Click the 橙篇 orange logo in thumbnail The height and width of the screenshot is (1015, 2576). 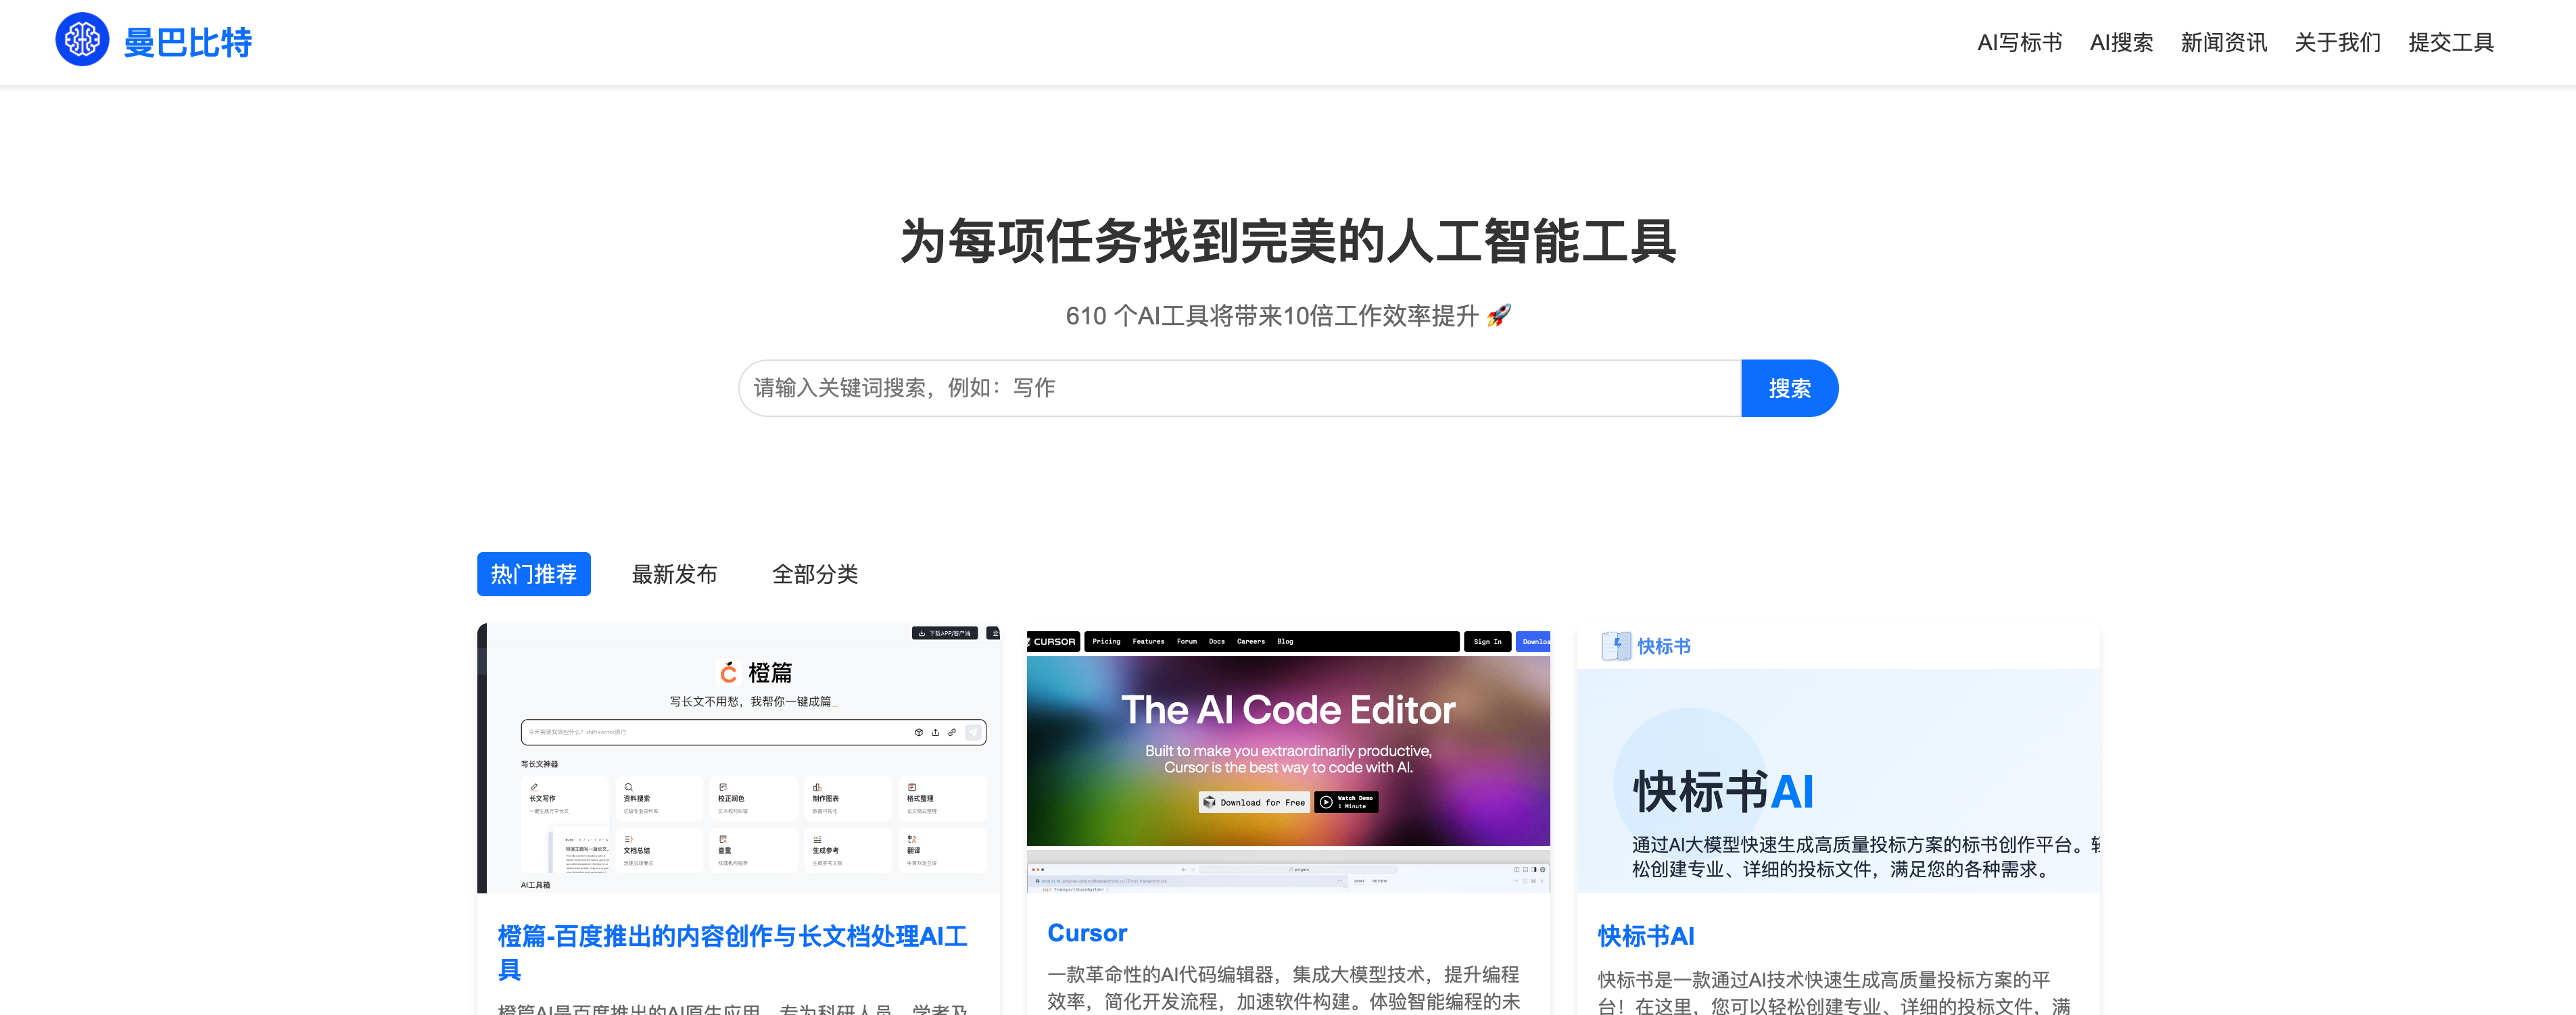(729, 672)
